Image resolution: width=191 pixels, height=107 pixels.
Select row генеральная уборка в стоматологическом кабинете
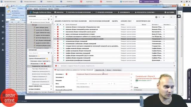coord(114,39)
